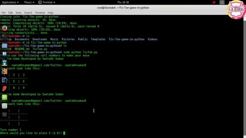
Task: Show all applications grid
Action: point(4,115)
